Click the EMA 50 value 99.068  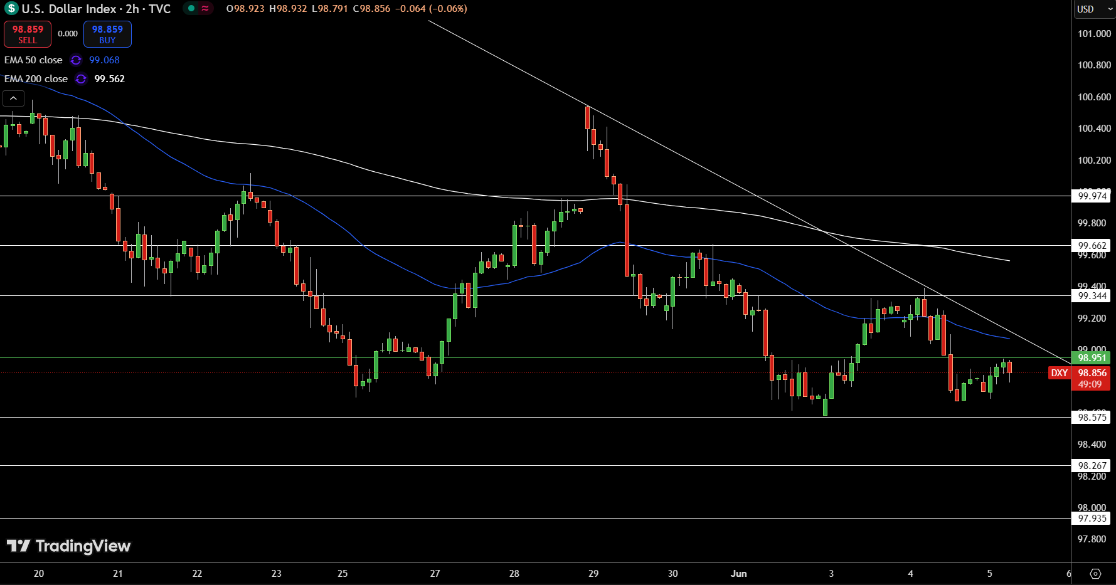click(x=104, y=60)
